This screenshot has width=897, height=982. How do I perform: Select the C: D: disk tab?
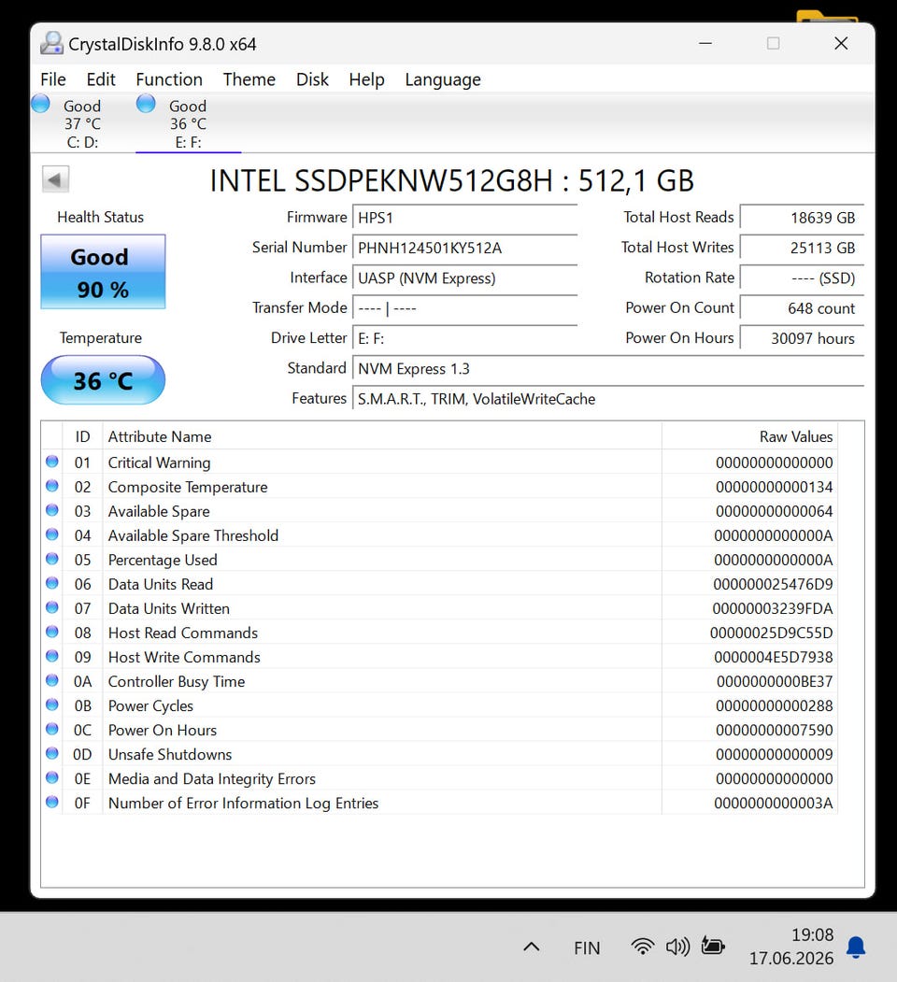[82, 122]
